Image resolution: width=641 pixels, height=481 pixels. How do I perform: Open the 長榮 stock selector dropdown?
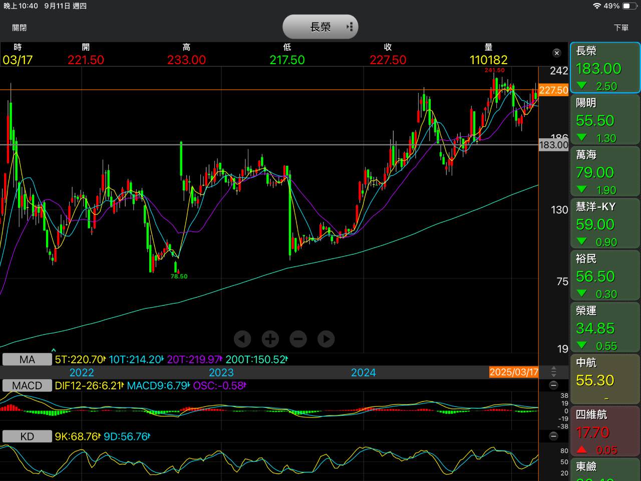click(x=320, y=27)
